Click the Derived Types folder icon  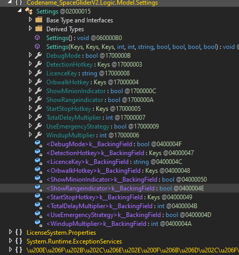39,29
